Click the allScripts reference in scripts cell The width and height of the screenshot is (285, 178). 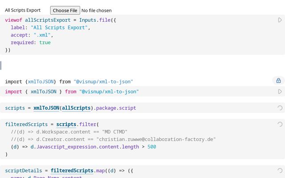click(x=76, y=108)
